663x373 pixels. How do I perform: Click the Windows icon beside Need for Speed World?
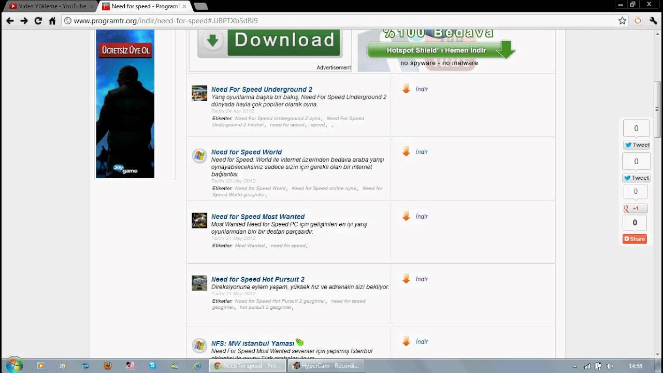click(x=199, y=156)
